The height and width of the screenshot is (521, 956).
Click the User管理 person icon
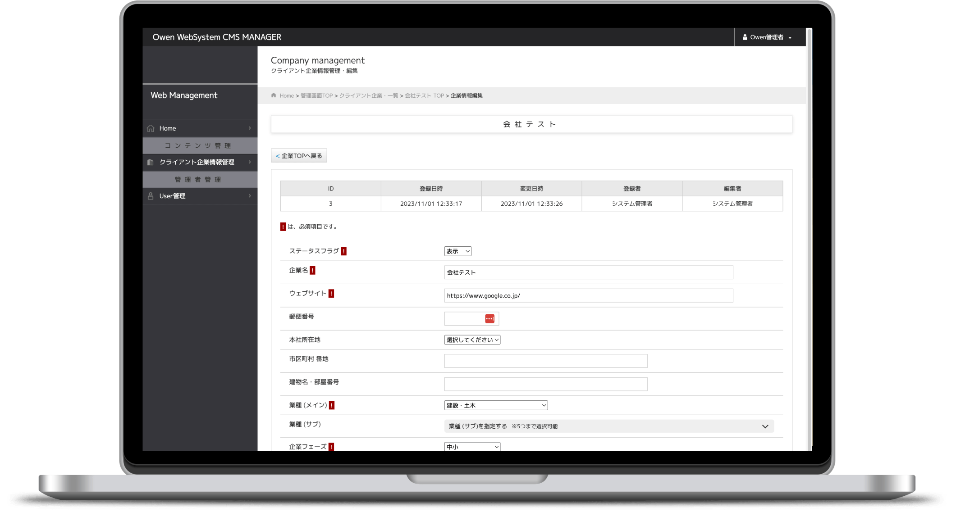(x=151, y=196)
